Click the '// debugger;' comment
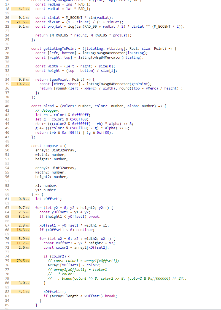Image resolution: width=221 pixels, height=310 pixels. pos(47,111)
